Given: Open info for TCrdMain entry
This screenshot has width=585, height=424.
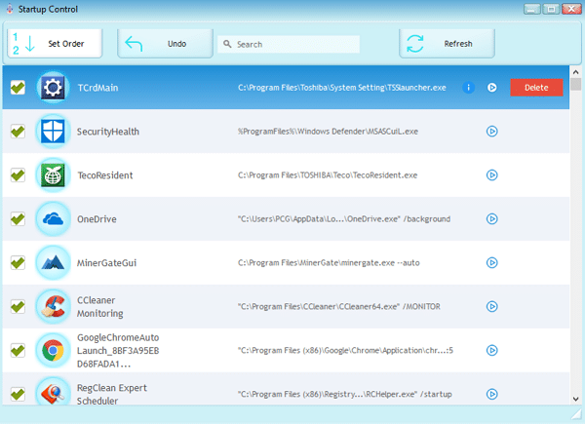Looking at the screenshot, I should point(469,88).
